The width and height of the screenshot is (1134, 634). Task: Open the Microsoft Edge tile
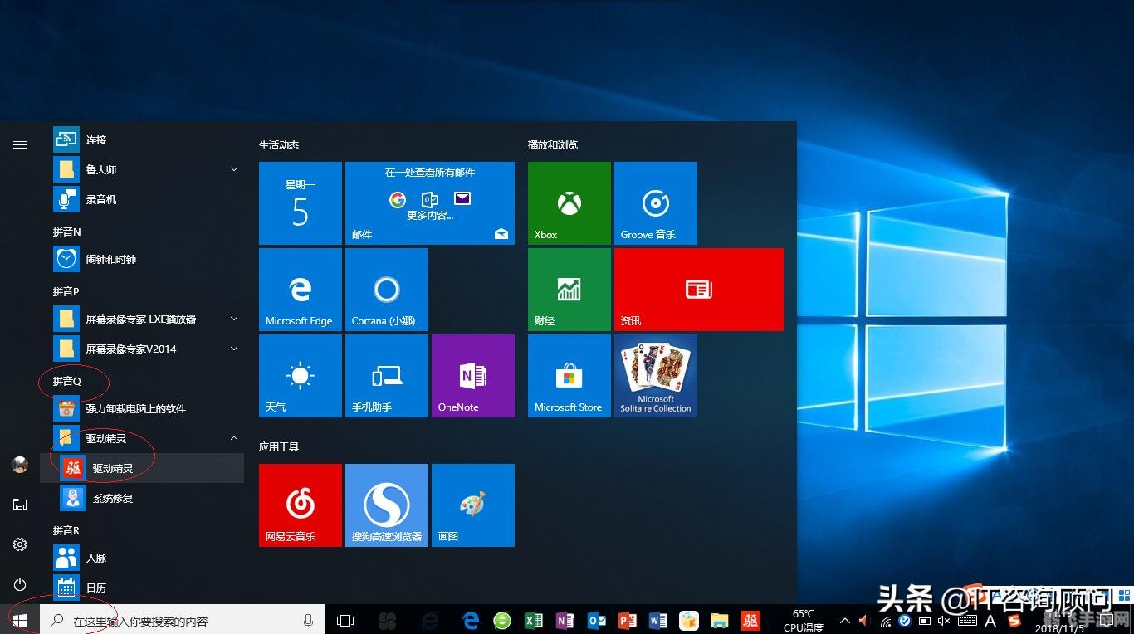tap(301, 290)
